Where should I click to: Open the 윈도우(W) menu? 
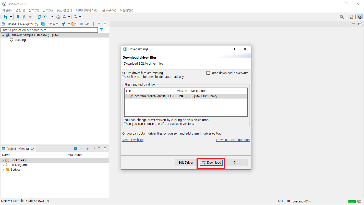point(109,10)
